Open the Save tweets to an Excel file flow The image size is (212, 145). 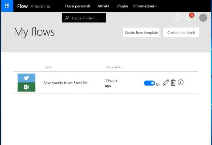click(x=66, y=83)
